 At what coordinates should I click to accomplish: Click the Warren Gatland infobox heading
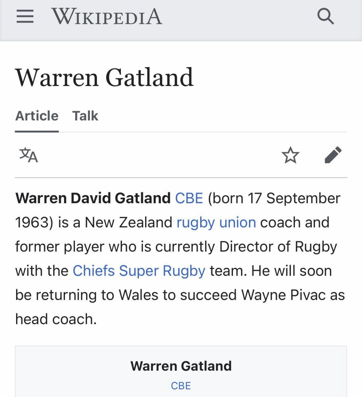[x=181, y=366]
